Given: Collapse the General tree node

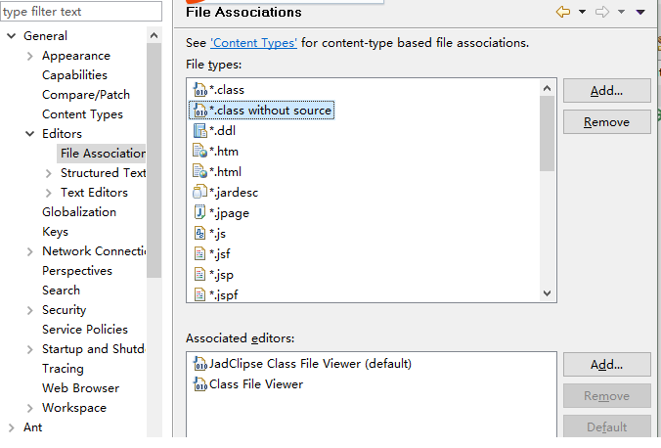Looking at the screenshot, I should tap(11, 36).
